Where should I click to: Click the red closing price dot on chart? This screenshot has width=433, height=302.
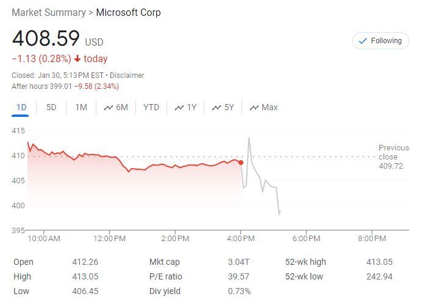242,163
